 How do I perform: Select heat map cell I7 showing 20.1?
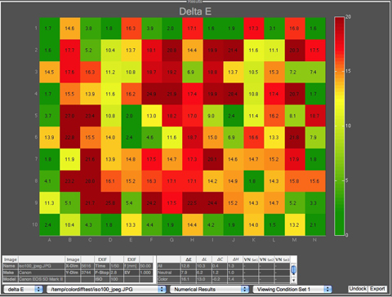213,159
